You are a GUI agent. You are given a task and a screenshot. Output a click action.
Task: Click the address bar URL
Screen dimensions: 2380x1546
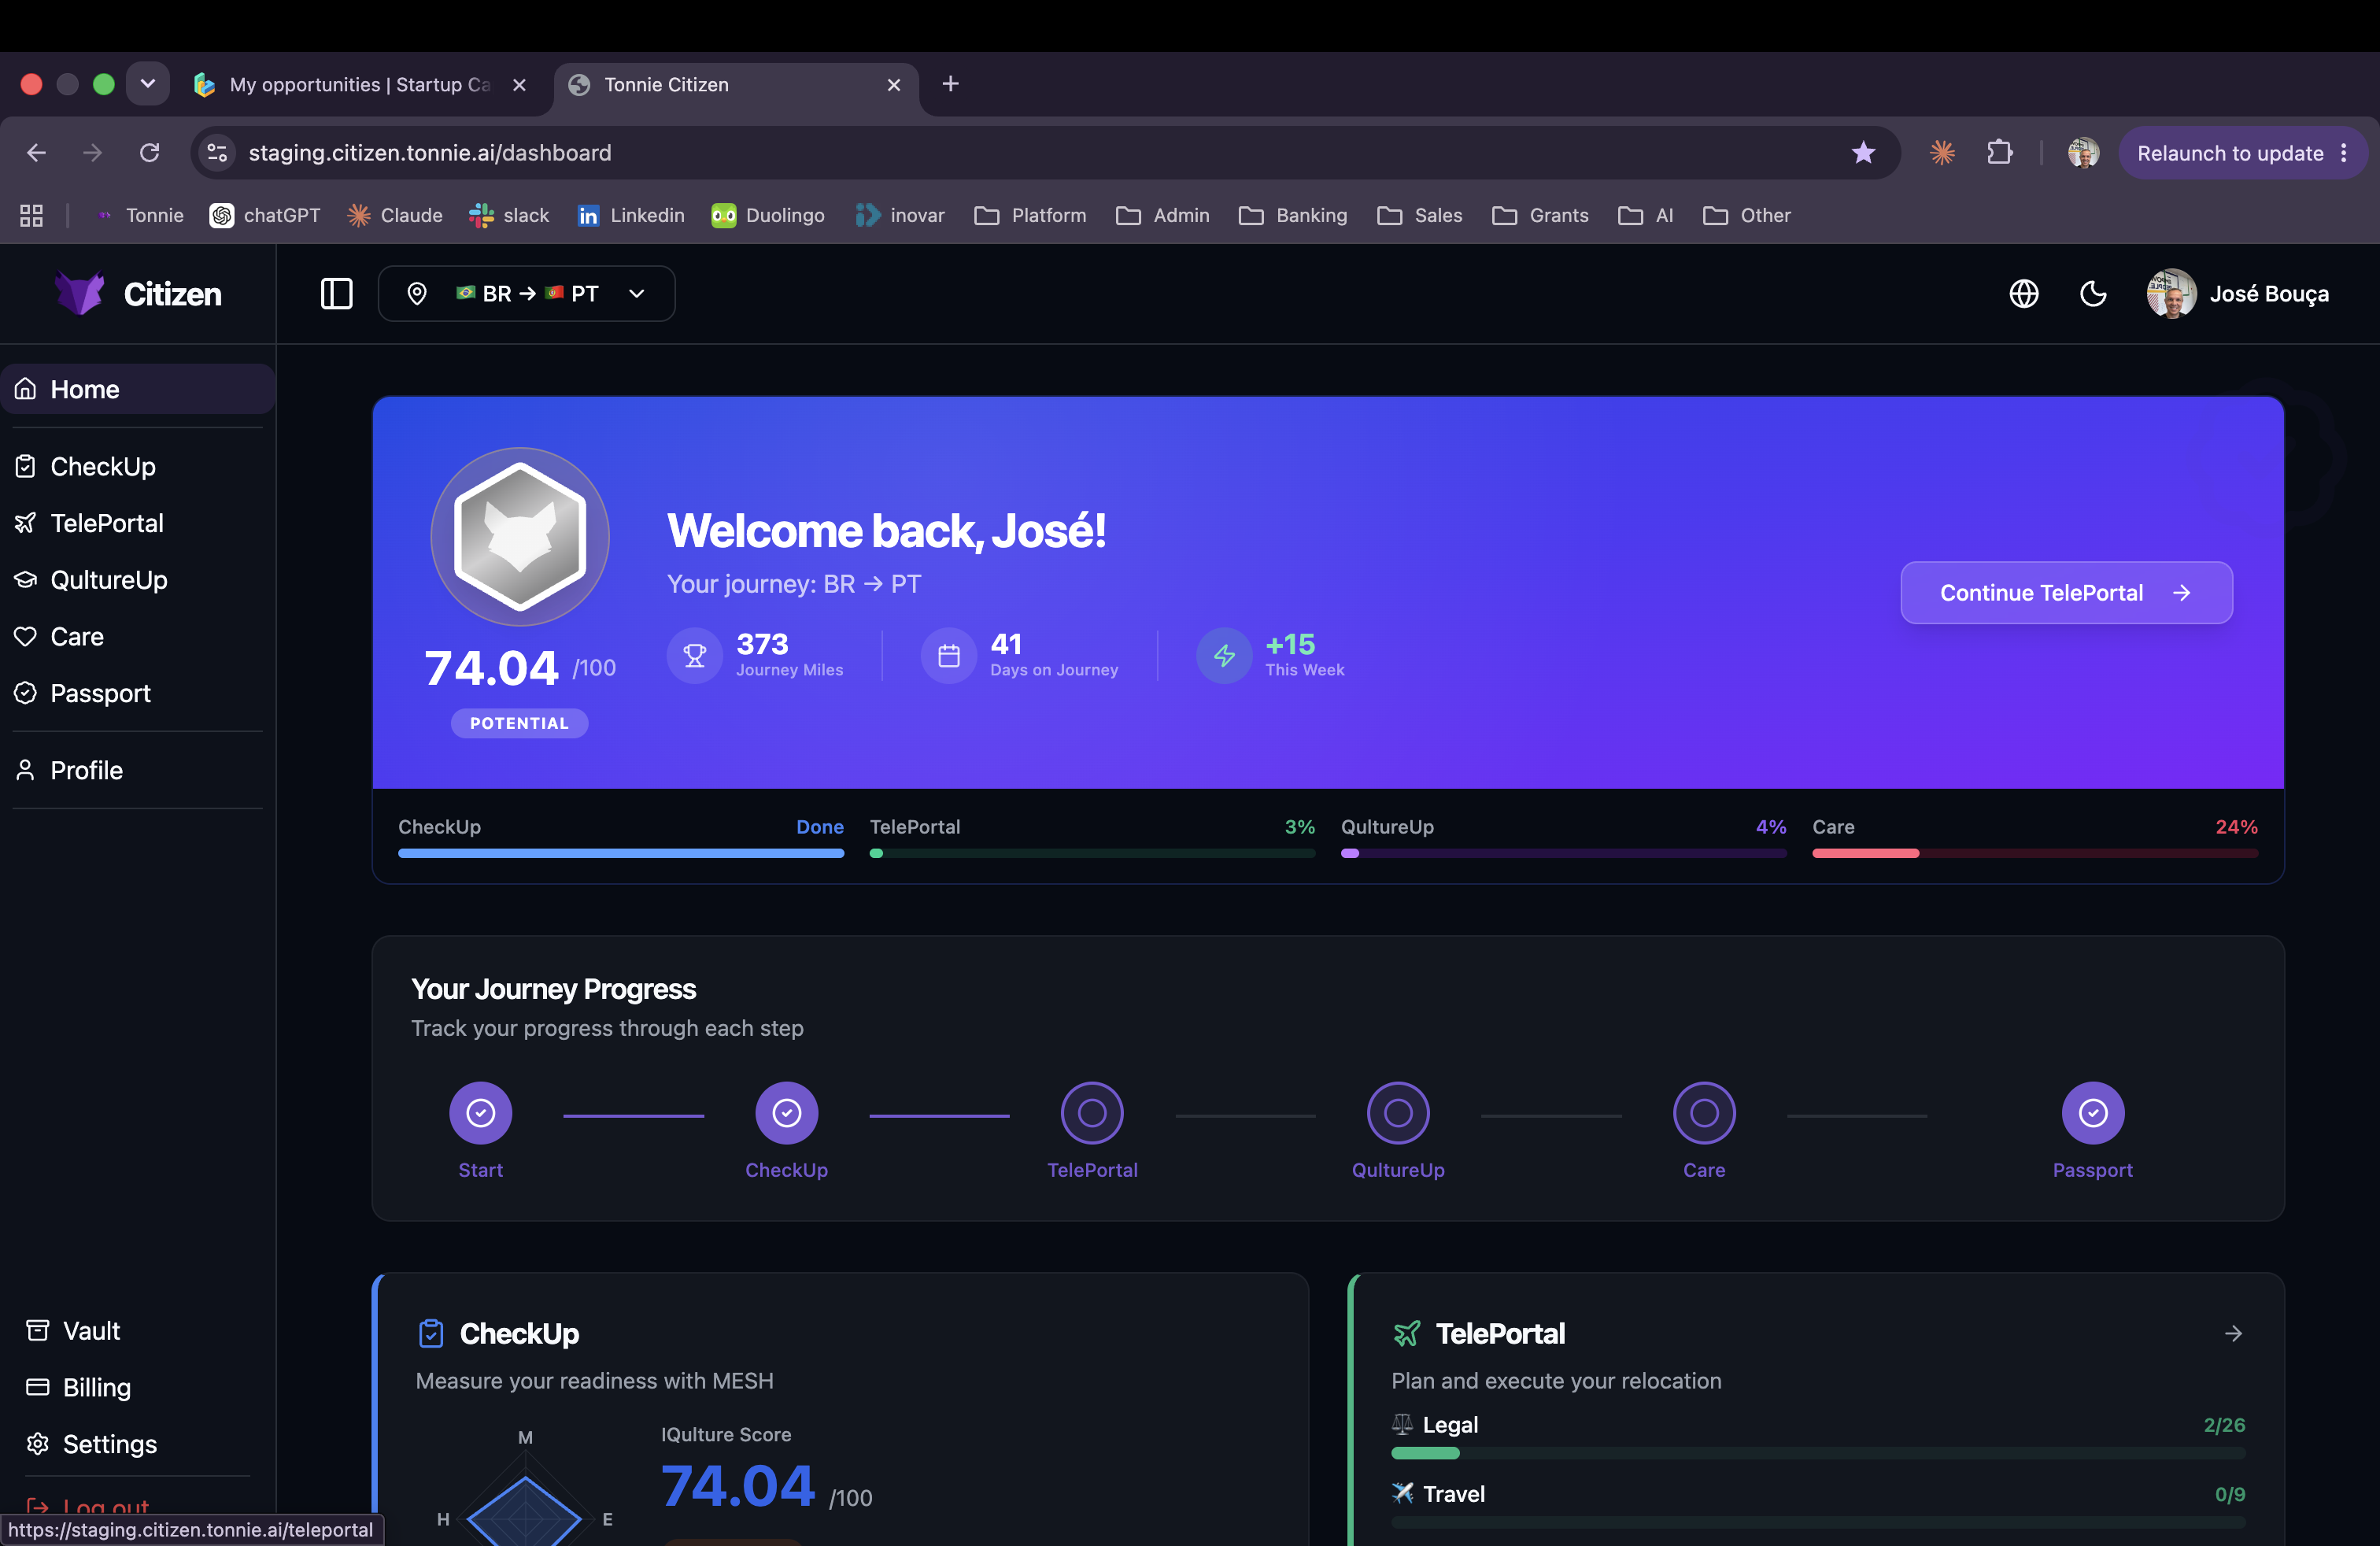click(430, 153)
